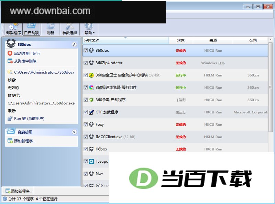Click the 360杀毒 shield icon

click(x=91, y=100)
